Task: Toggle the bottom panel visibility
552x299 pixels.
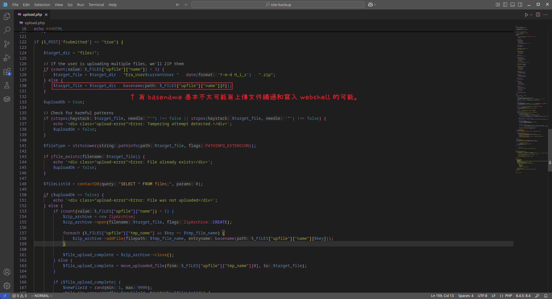Action: point(513,5)
